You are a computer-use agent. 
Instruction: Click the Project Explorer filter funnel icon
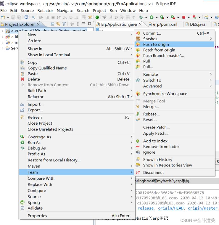pyautogui.click(x=64, y=24)
